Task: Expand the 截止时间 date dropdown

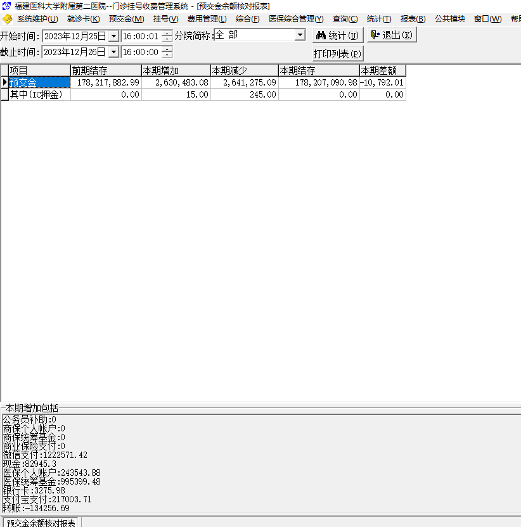Action: click(x=114, y=52)
